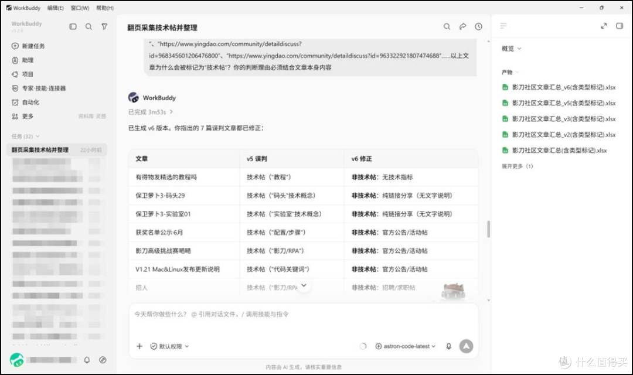Collapse the 产物 section chevron
633x375 pixels.
(517, 72)
